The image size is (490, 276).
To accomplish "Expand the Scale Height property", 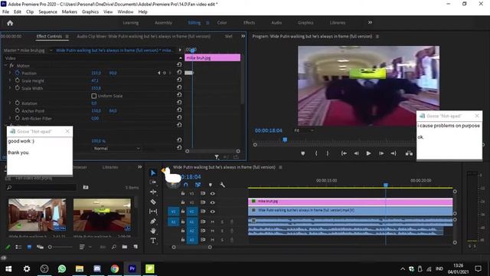I will click(x=10, y=80).
